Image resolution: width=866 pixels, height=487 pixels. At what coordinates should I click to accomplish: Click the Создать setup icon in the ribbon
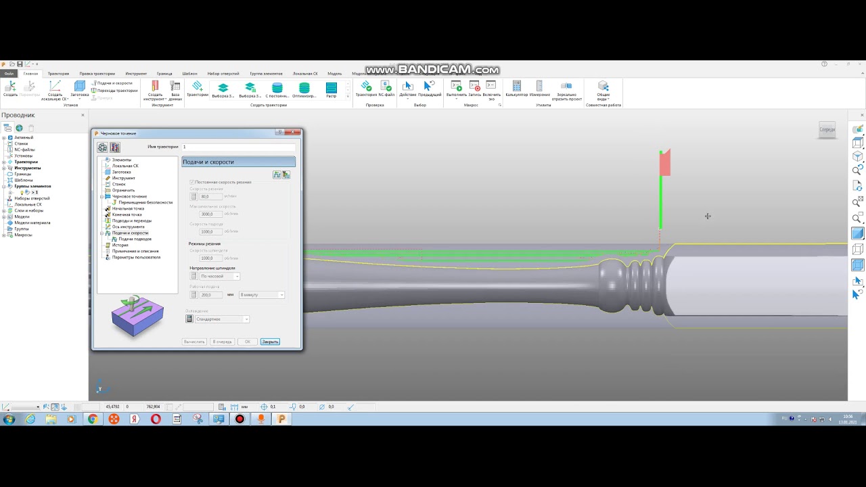[x=10, y=89]
